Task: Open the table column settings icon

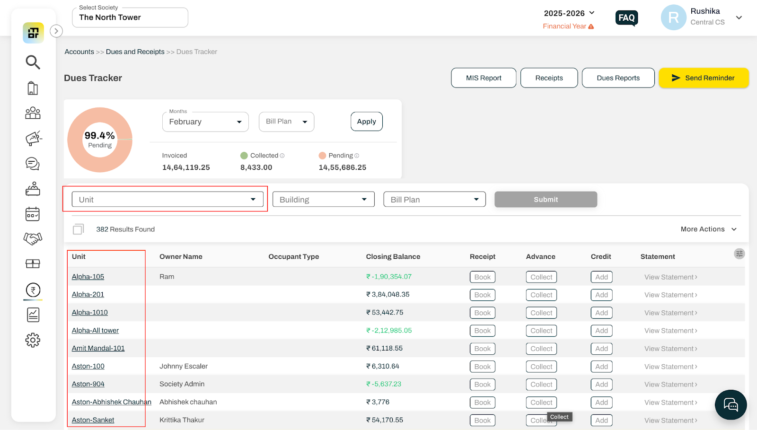Action: pyautogui.click(x=739, y=254)
